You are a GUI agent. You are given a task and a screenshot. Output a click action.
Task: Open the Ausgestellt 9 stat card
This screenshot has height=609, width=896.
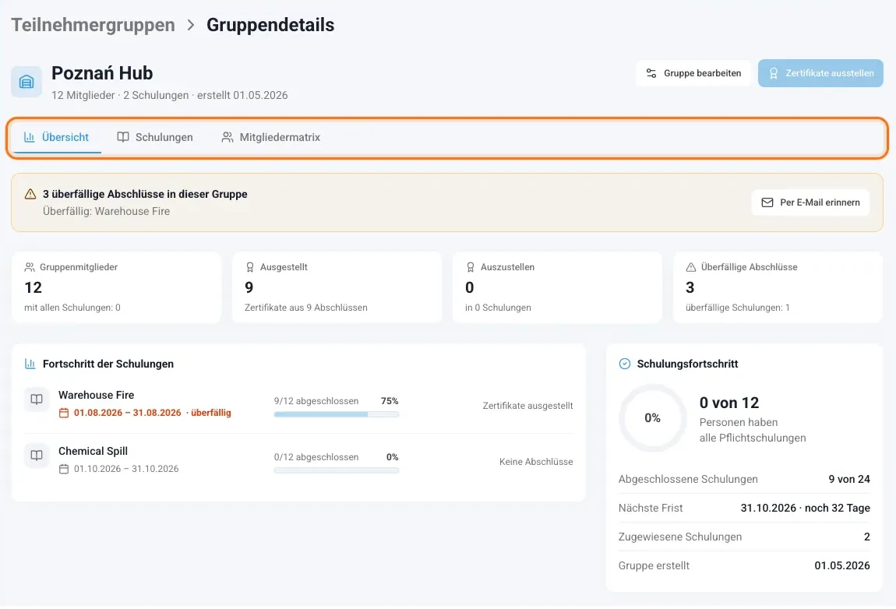click(x=337, y=287)
